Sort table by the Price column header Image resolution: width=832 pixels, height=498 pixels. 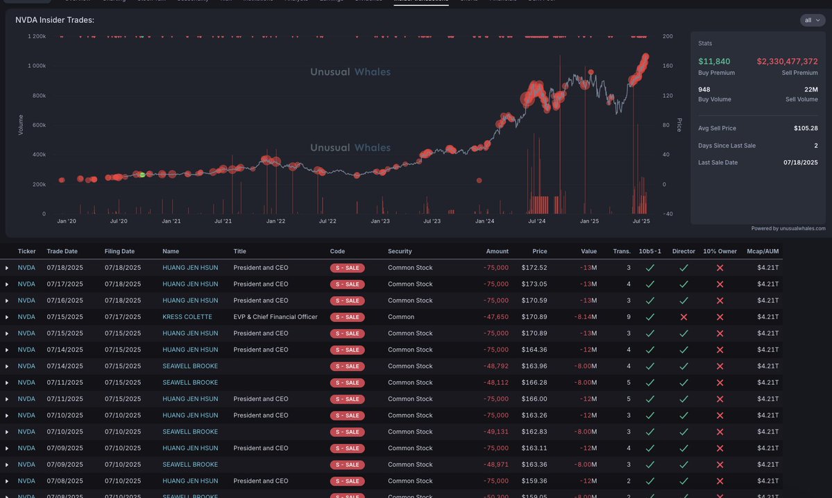pos(540,251)
